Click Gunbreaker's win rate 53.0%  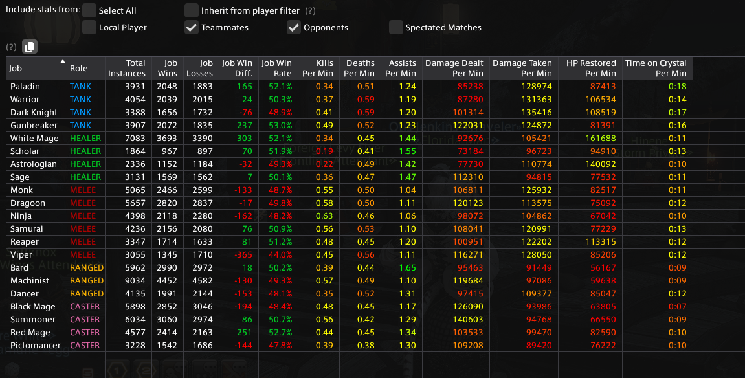pyautogui.click(x=280, y=126)
